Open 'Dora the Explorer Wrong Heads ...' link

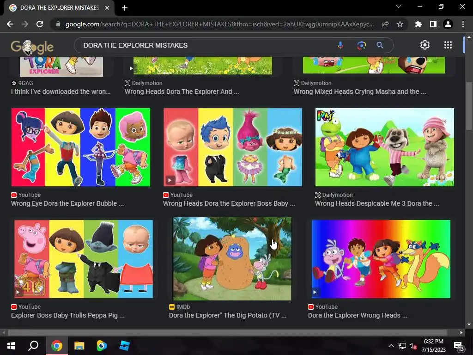pyautogui.click(x=358, y=315)
